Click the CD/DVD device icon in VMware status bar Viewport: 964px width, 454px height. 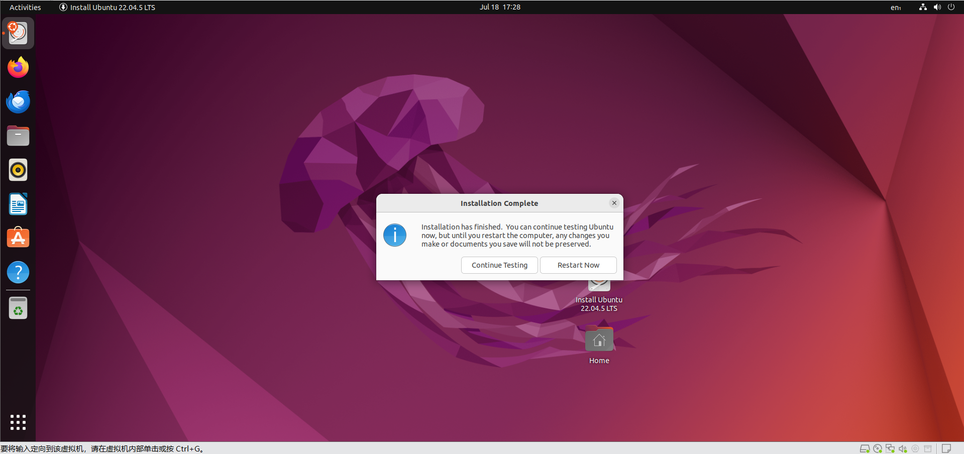(x=877, y=448)
